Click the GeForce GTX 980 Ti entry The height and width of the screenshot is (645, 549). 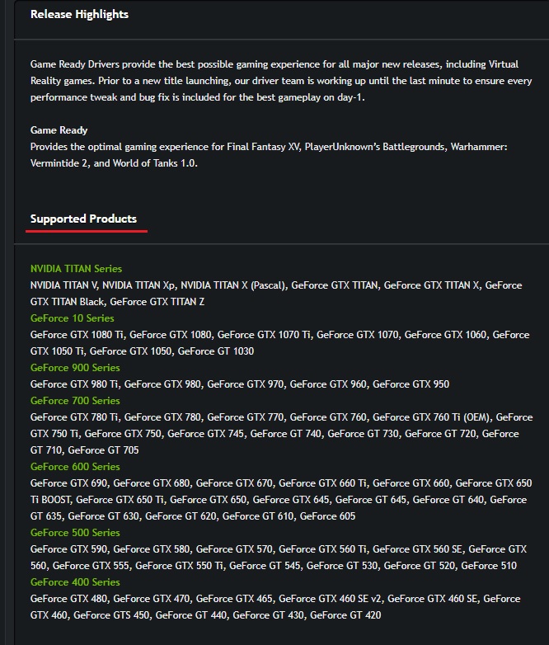(74, 384)
